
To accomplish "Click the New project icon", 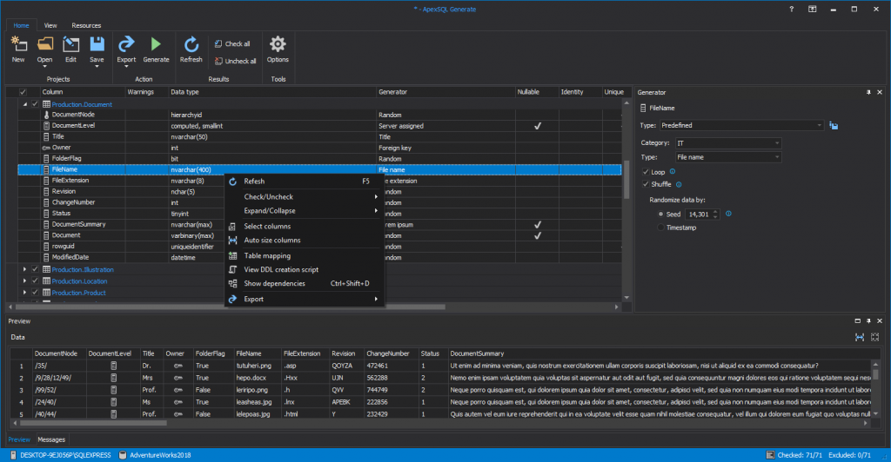I will click(17, 44).
